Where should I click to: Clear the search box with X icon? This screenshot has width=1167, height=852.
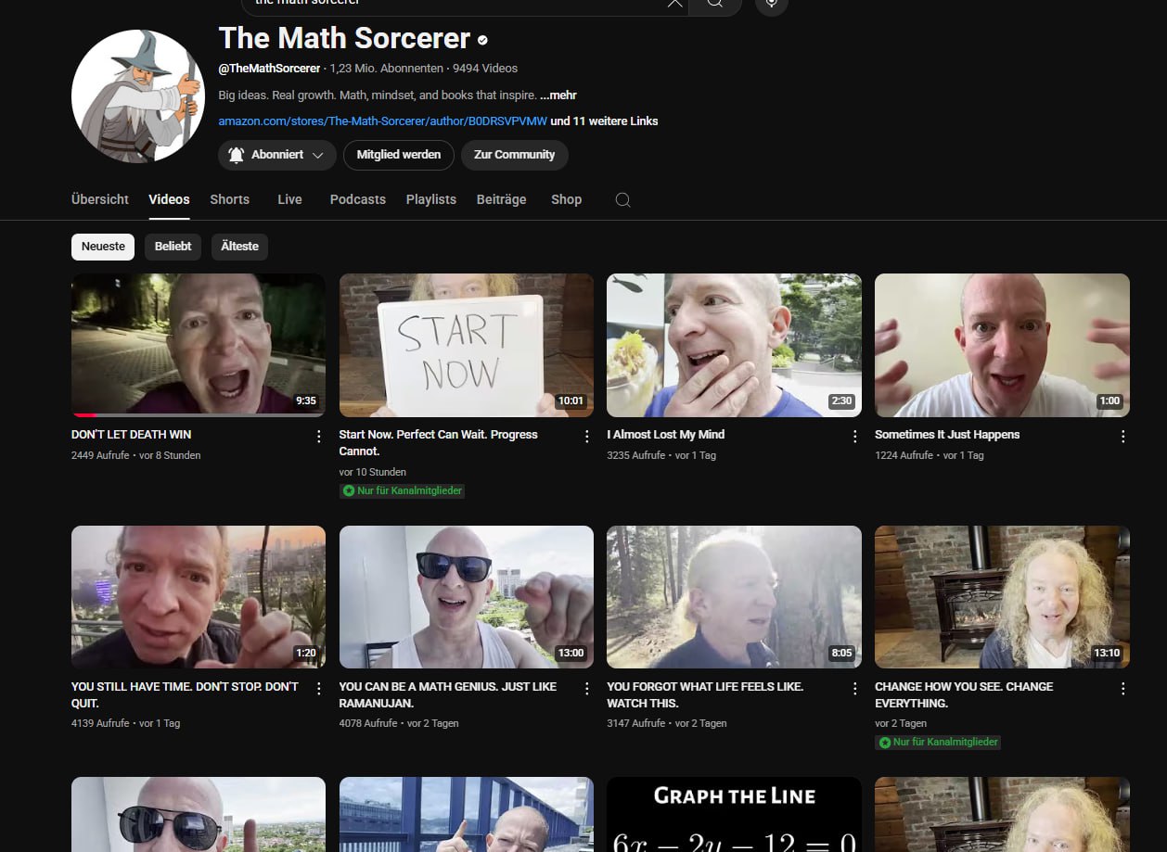[x=674, y=3]
